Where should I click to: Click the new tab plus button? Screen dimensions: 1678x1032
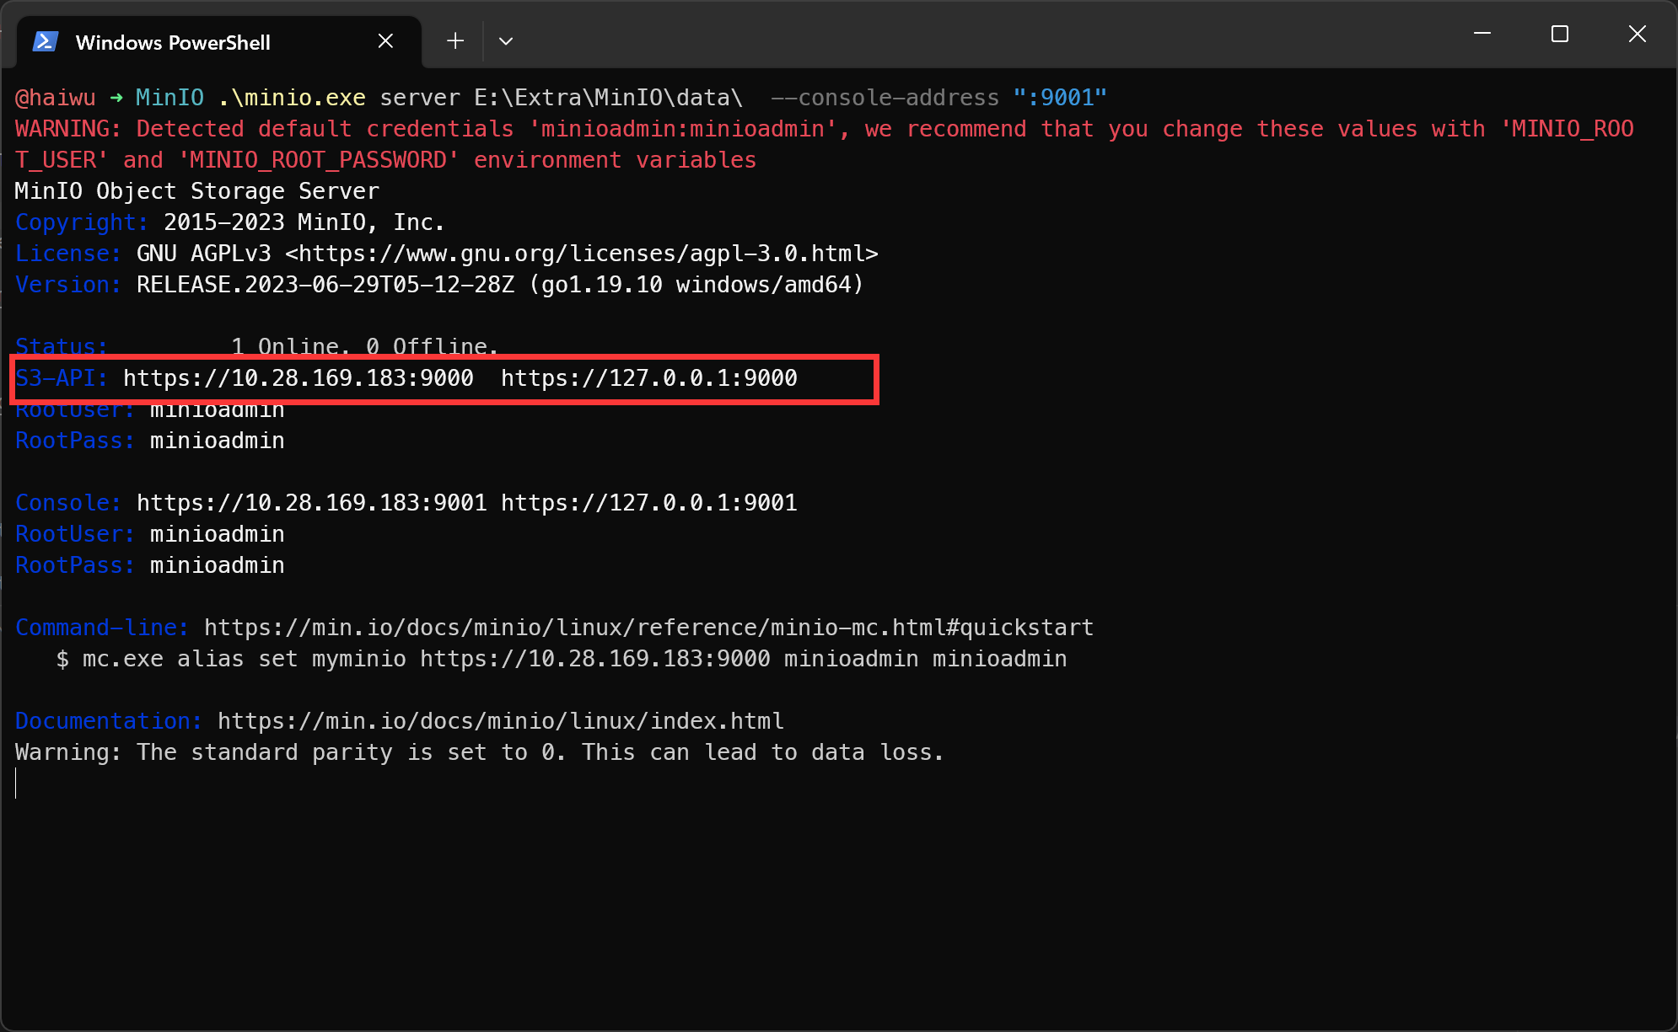(x=454, y=40)
